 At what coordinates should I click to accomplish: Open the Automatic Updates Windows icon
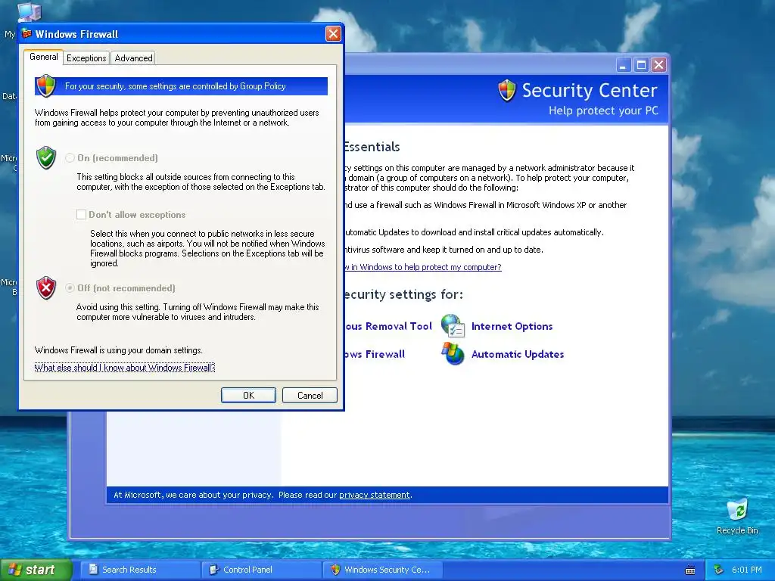click(x=453, y=354)
